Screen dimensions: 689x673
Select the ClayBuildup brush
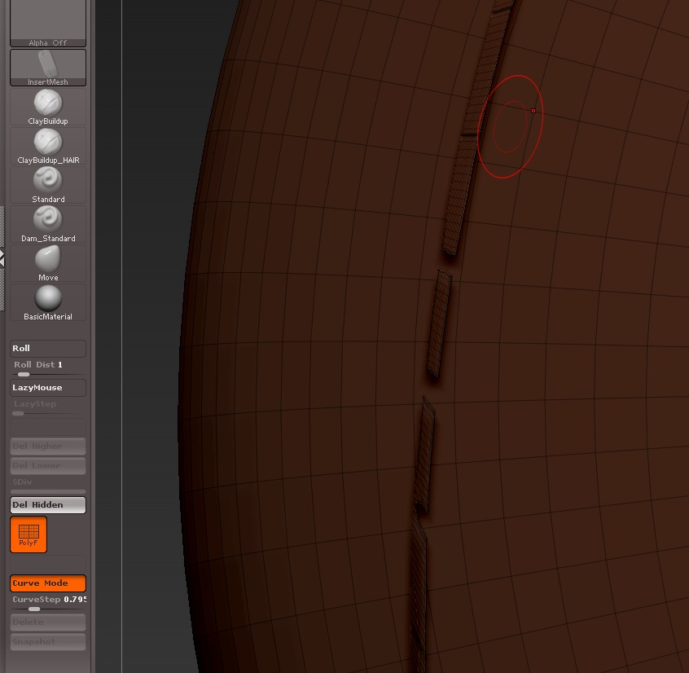click(47, 102)
